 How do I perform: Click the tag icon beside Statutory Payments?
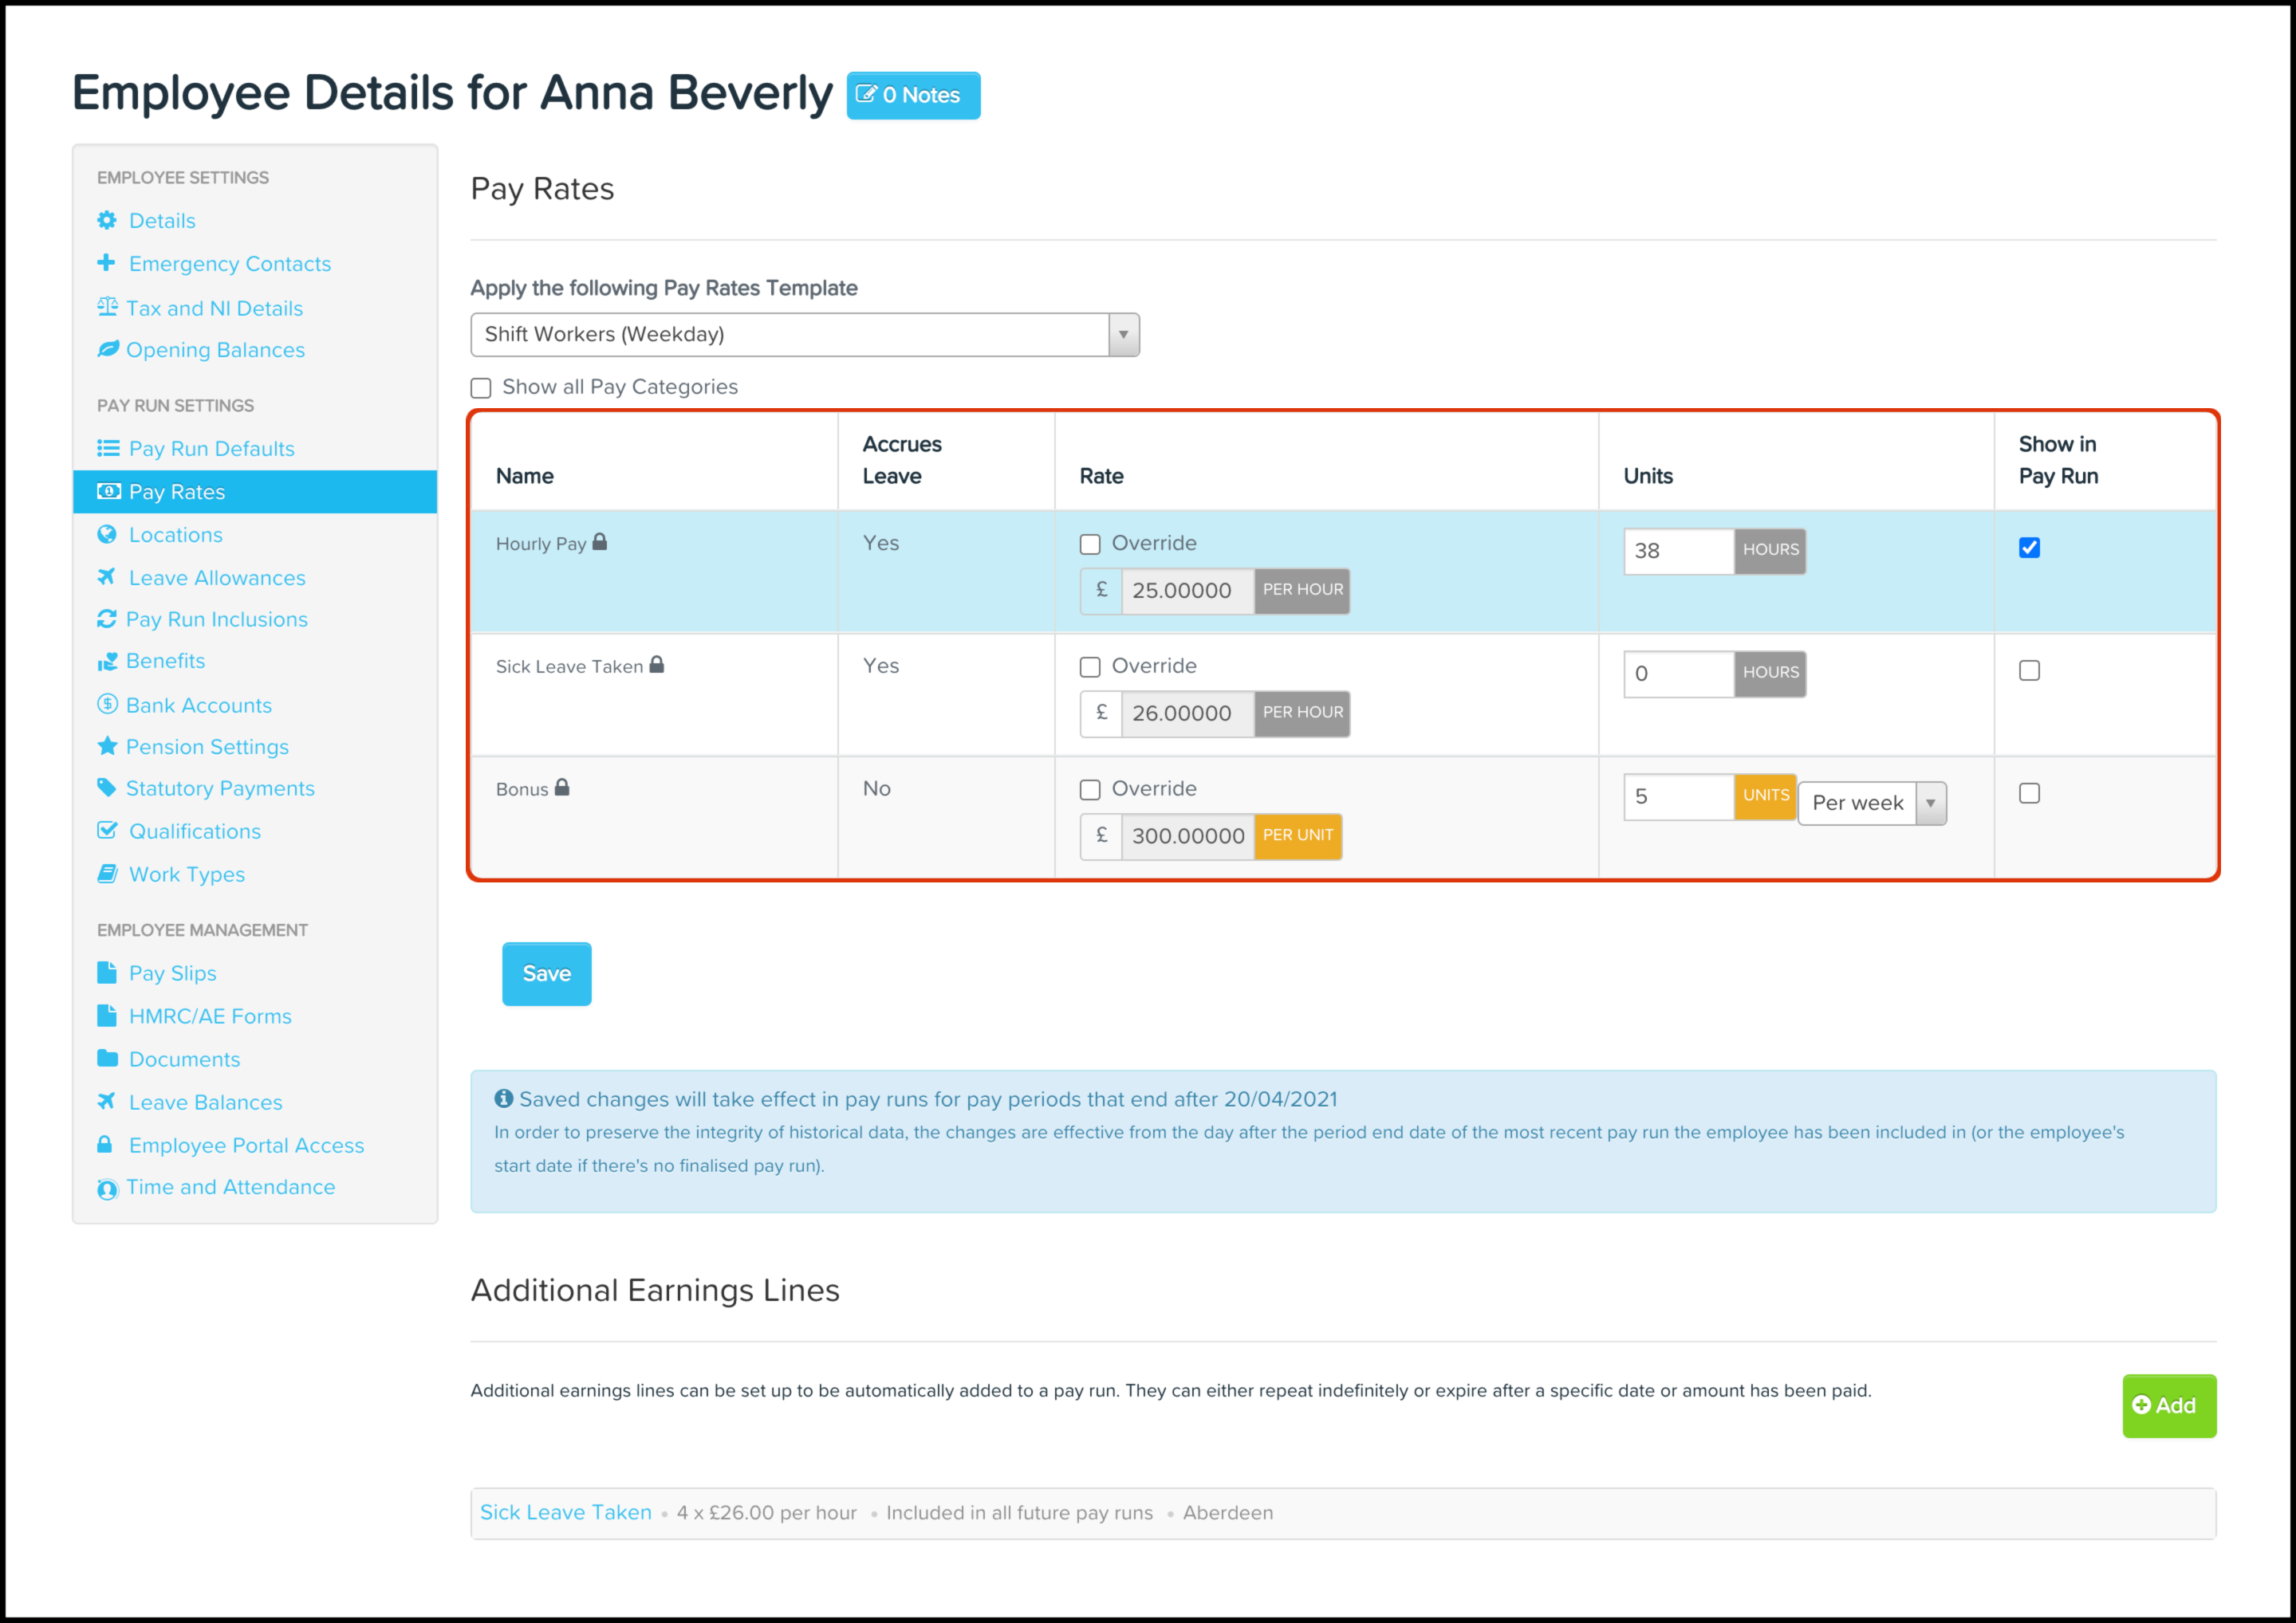tap(107, 788)
